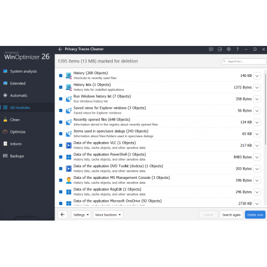Click the Recently opened files row icon
The width and height of the screenshot is (267, 267).
click(x=68, y=122)
